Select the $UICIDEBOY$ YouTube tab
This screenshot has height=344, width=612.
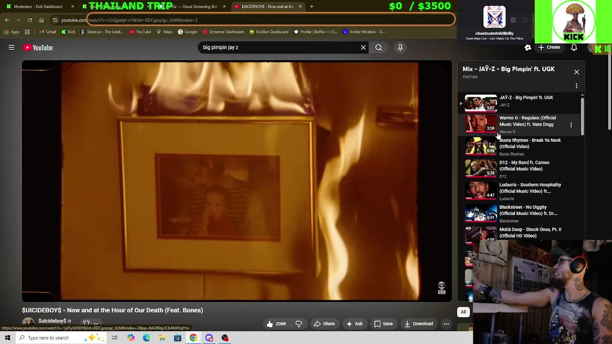(268, 7)
